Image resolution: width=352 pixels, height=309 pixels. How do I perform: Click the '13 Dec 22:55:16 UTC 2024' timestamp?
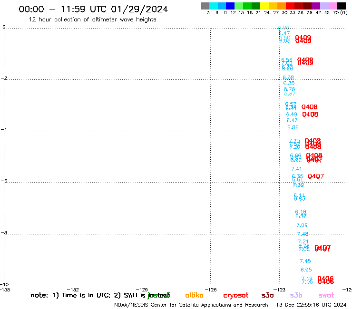[x=311, y=305]
